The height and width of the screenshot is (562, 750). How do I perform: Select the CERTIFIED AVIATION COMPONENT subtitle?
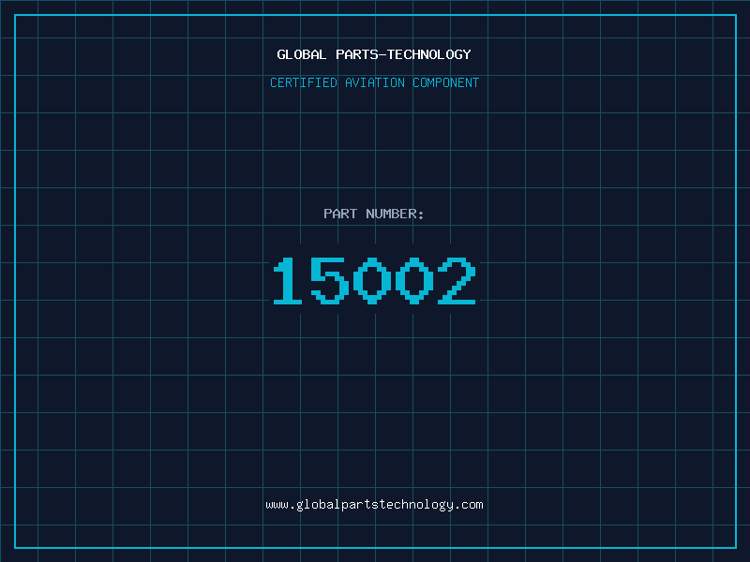374,82
